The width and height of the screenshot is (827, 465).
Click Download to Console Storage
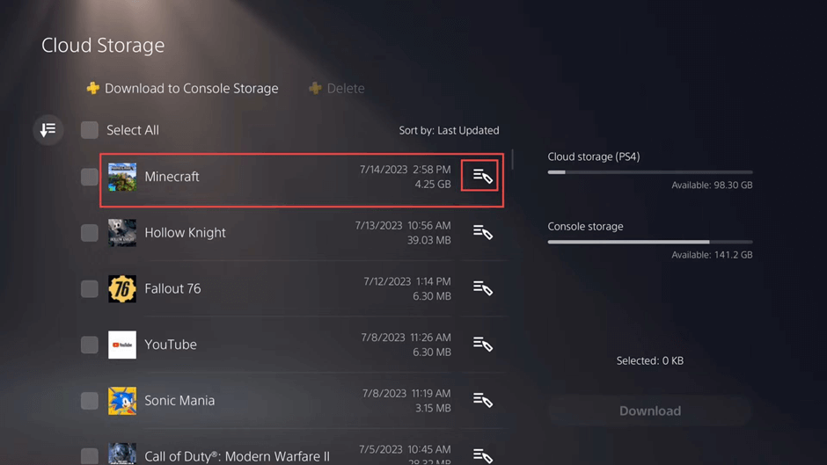(182, 89)
